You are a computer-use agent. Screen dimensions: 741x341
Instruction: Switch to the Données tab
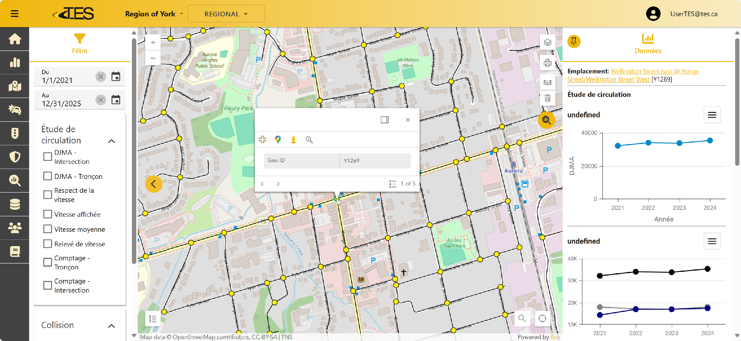tap(648, 44)
